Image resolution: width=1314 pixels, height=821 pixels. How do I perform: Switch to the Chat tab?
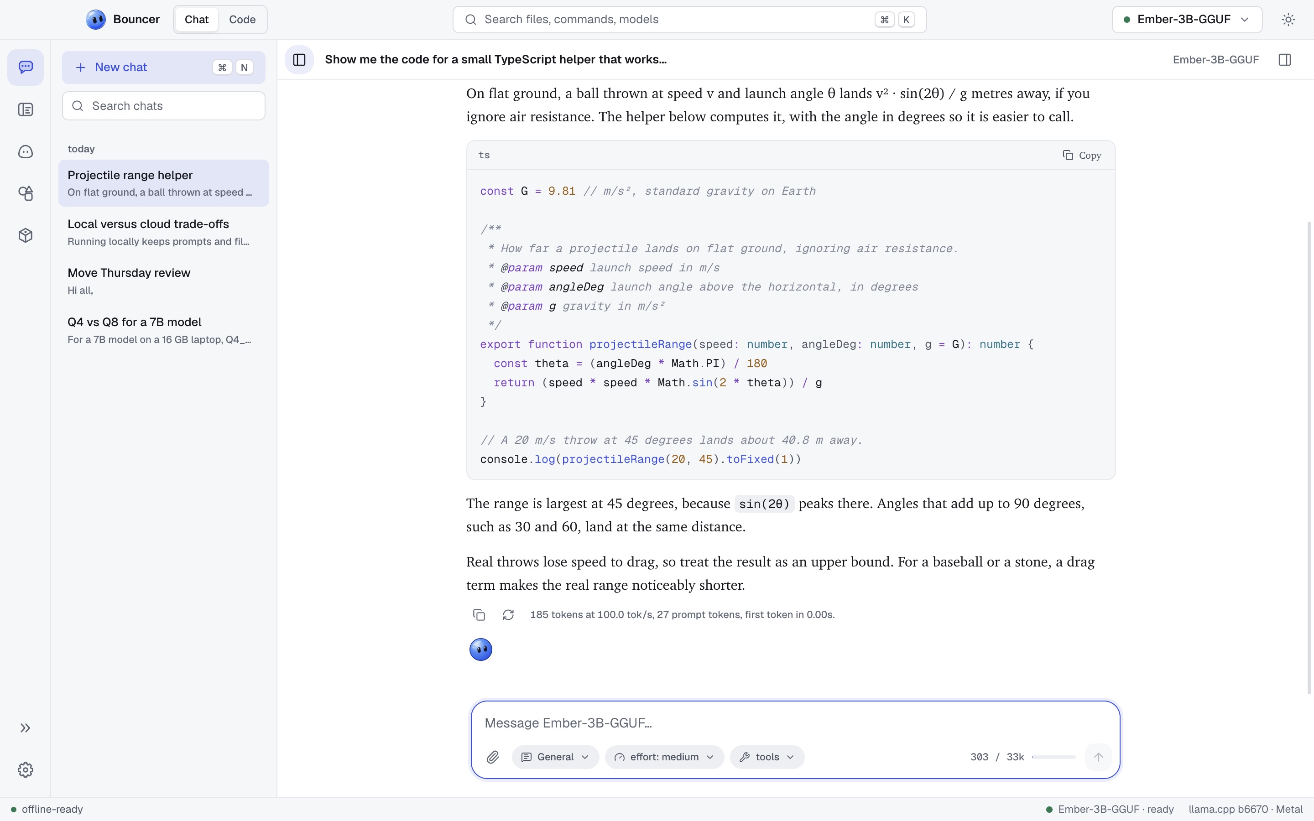197,20
